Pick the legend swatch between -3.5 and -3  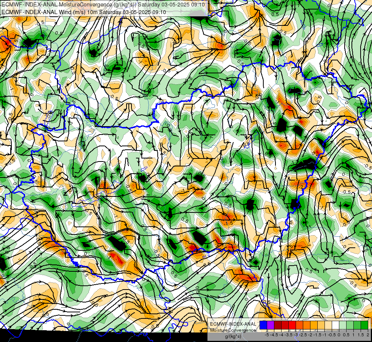click(x=292, y=325)
